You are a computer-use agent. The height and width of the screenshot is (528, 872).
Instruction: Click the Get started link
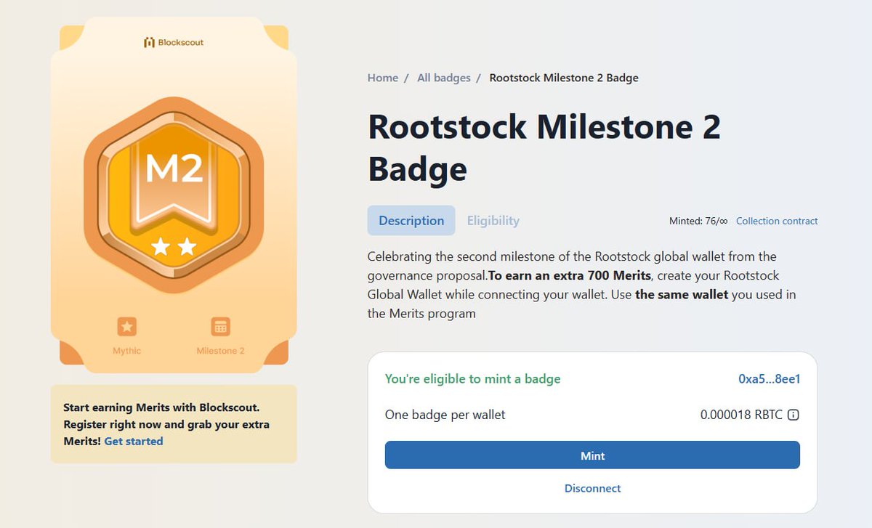click(134, 441)
